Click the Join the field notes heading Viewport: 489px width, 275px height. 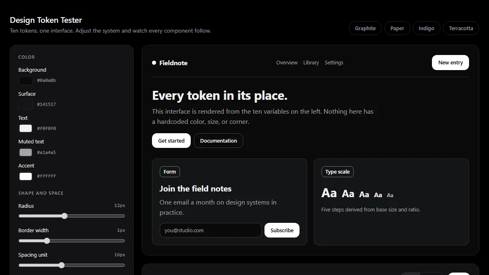195,189
